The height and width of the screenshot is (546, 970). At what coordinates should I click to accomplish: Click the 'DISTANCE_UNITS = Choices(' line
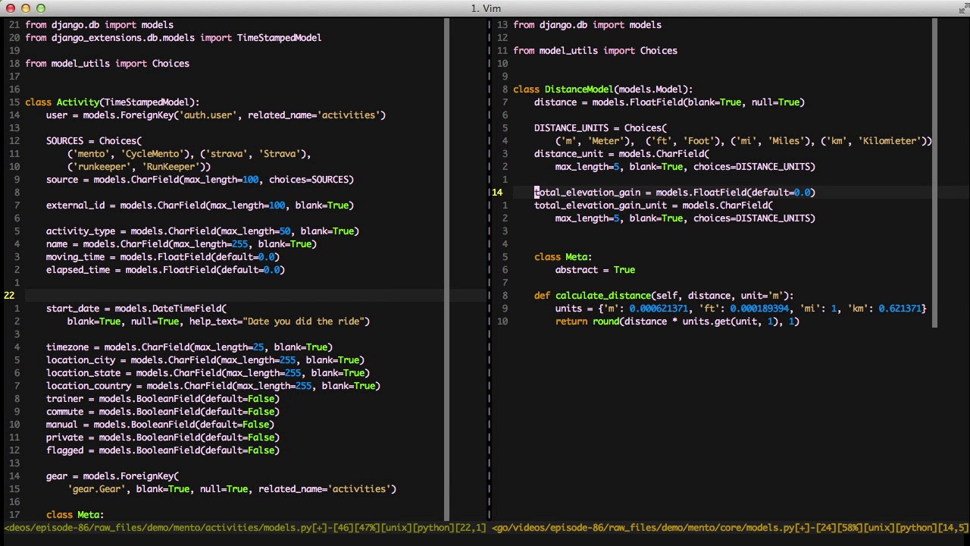(600, 127)
